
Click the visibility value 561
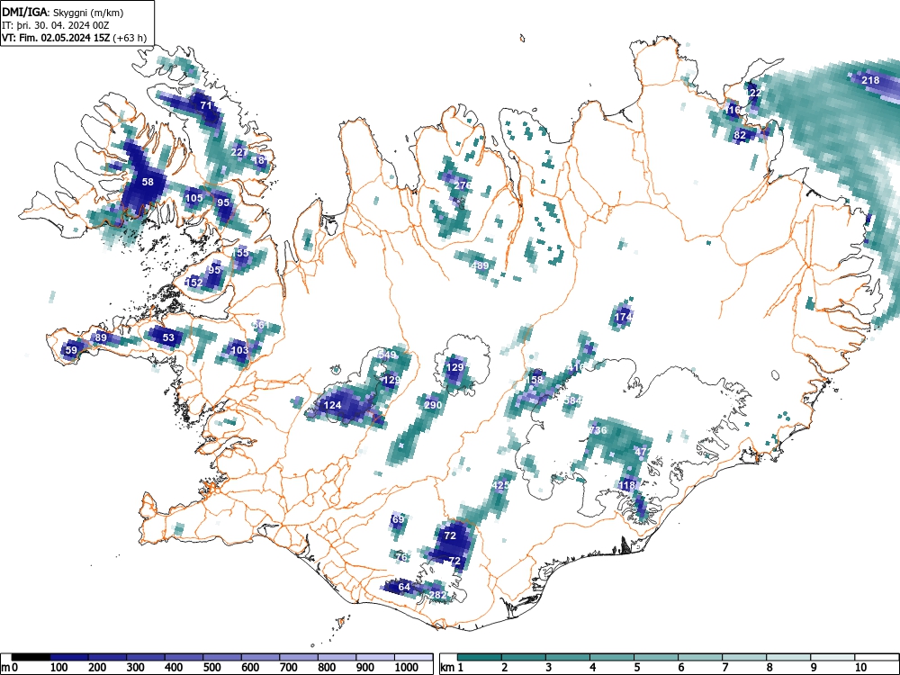pos(260,325)
